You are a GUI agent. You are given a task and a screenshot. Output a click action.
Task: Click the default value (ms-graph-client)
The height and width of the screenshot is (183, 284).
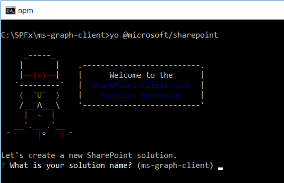175,165
